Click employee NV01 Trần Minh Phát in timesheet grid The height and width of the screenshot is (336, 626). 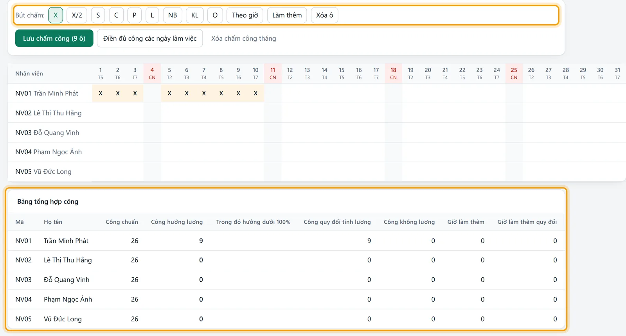point(47,93)
